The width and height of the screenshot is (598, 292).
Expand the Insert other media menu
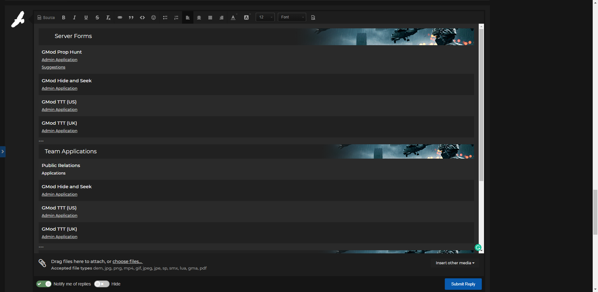click(x=455, y=263)
